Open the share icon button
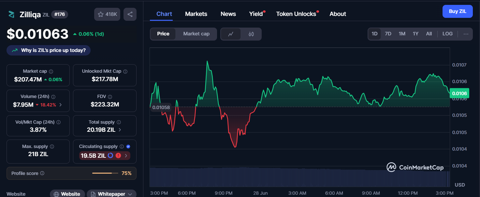The height and width of the screenshot is (197, 480). pos(130,14)
